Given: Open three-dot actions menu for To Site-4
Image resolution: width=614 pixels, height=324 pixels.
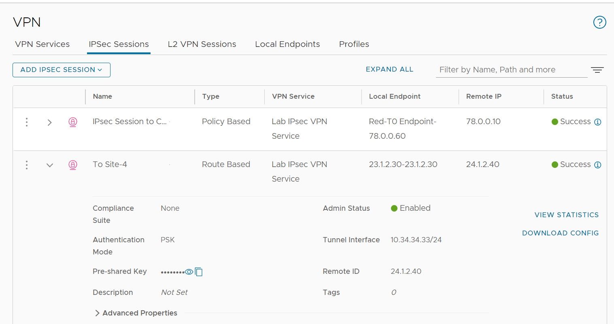Looking at the screenshot, I should tap(27, 165).
